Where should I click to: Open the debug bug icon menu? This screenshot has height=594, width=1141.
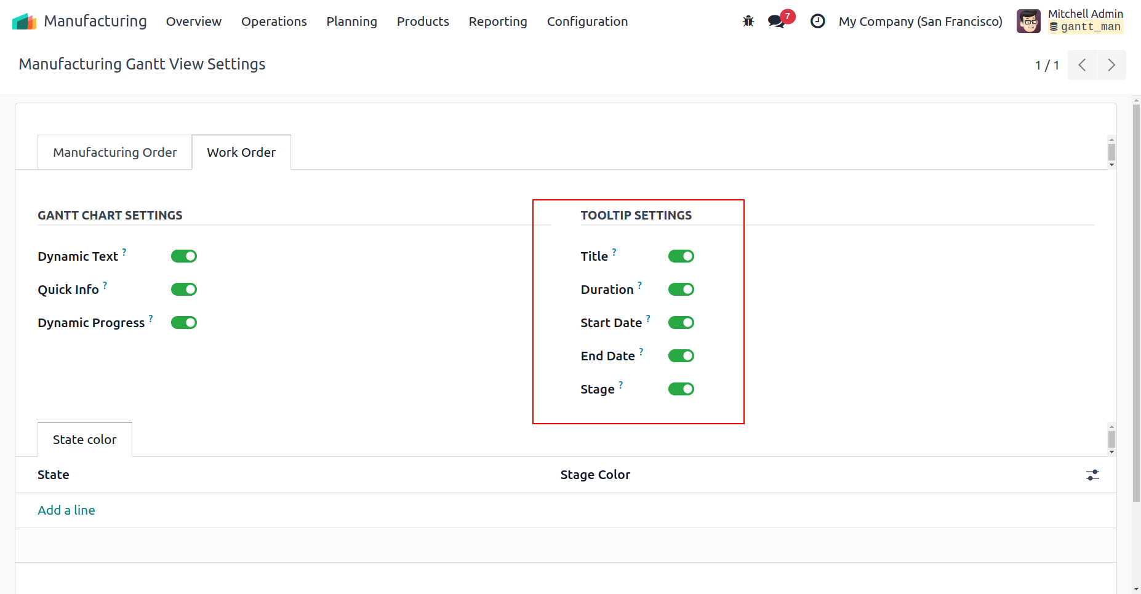748,22
